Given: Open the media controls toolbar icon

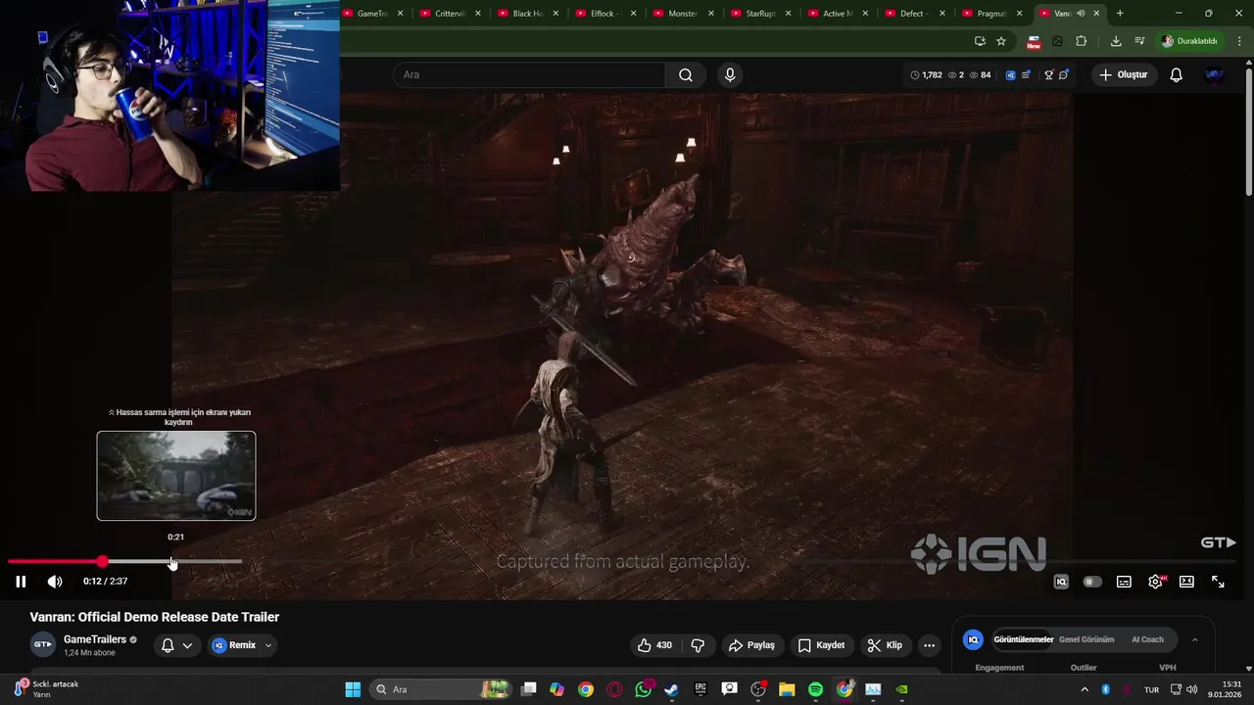Looking at the screenshot, I should [x=1139, y=41].
